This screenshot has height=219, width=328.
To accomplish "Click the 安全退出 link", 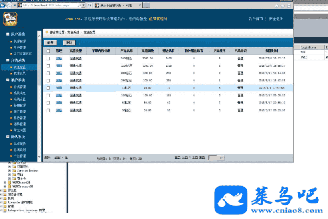I will [x=276, y=19].
